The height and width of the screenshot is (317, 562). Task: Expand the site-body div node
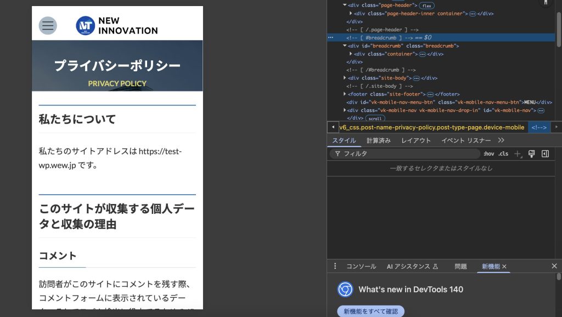click(x=345, y=78)
